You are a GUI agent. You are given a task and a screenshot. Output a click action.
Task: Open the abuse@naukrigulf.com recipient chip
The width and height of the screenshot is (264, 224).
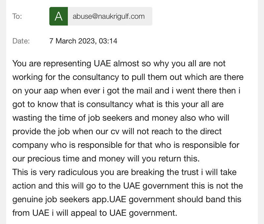coord(101,16)
